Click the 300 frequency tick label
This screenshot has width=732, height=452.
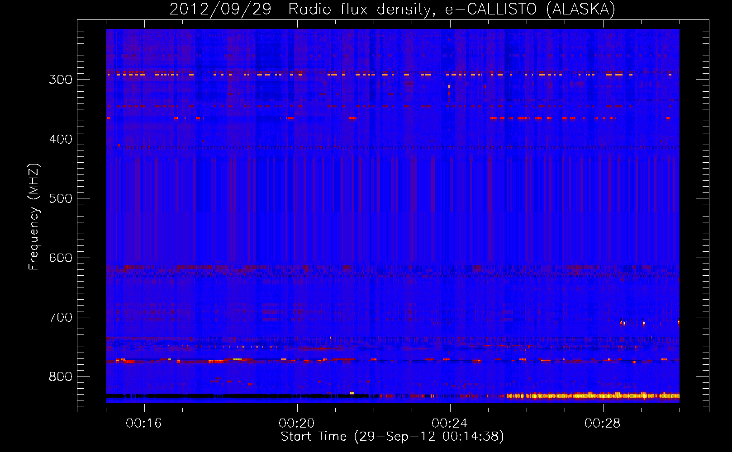click(61, 80)
